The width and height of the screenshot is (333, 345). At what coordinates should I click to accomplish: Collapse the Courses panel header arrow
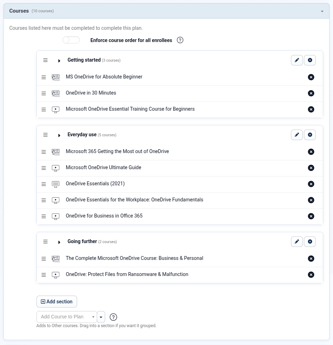[x=322, y=11]
